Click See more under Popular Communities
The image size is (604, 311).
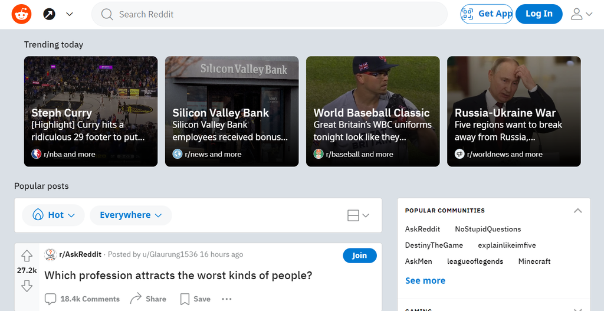[425, 280]
